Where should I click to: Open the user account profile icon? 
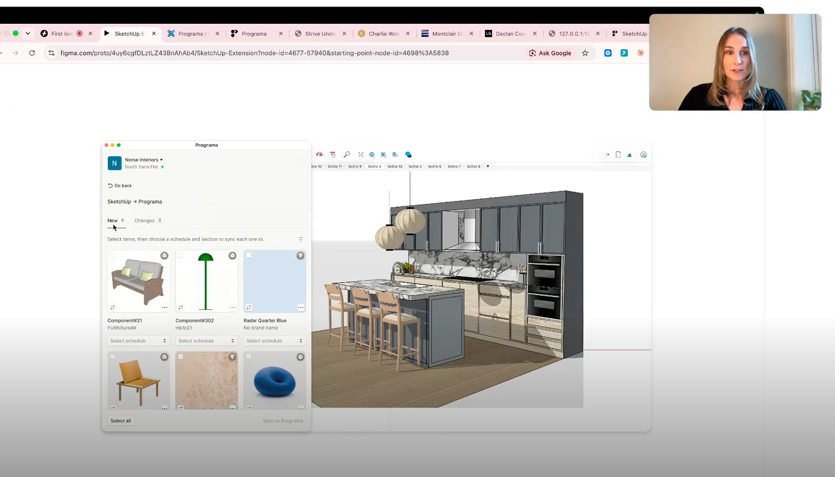point(644,154)
